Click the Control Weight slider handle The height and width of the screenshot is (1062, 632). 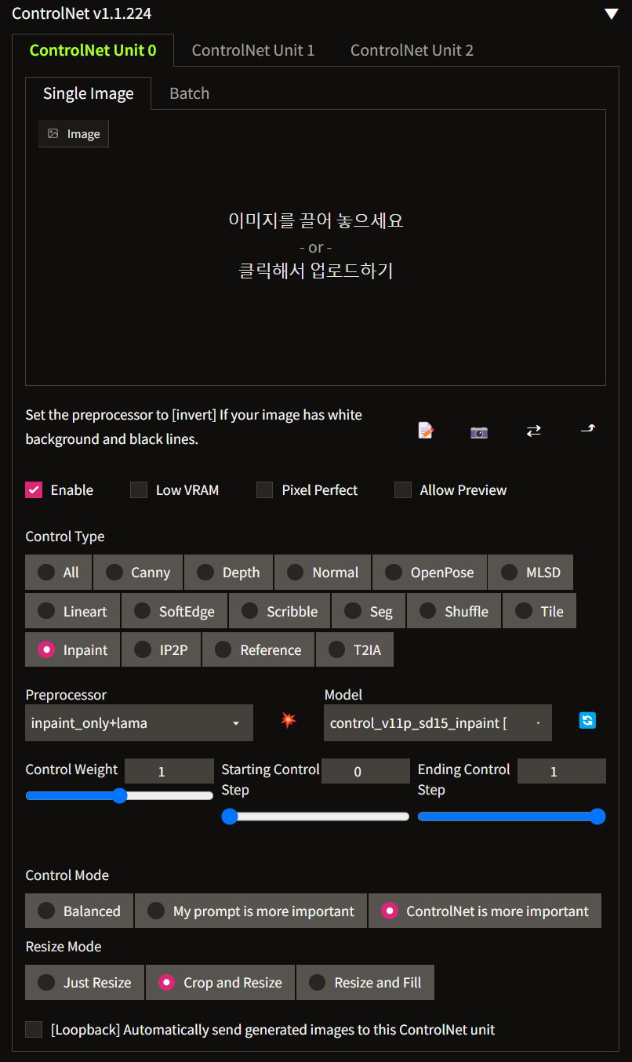[x=119, y=795]
